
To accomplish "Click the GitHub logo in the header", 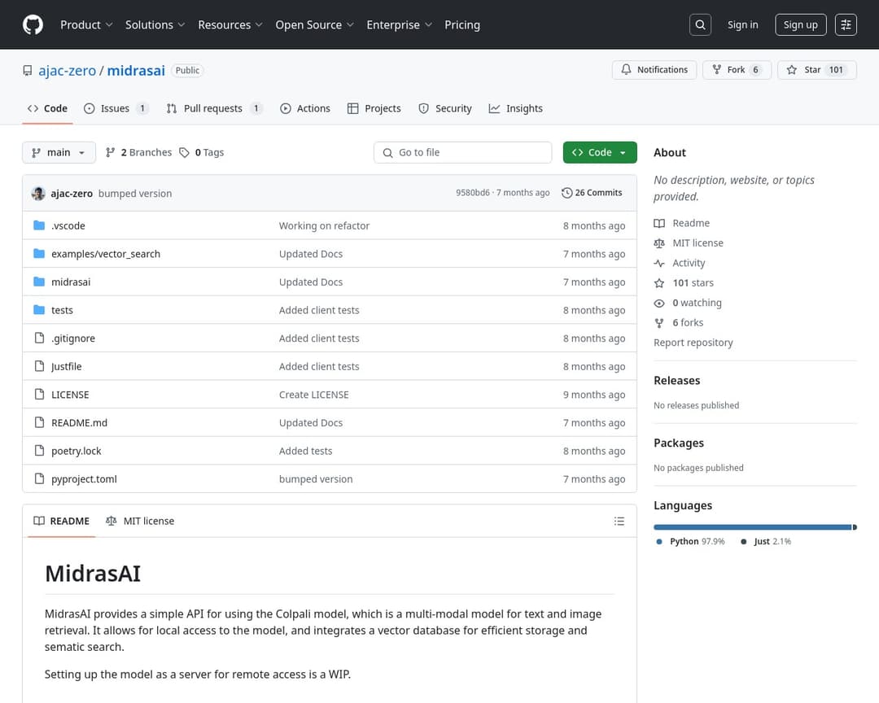I will (33, 24).
